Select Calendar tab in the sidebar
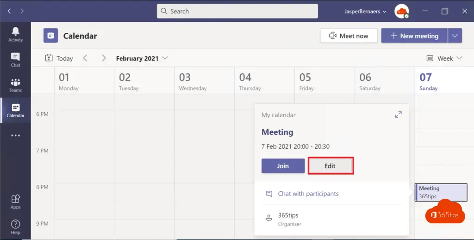The height and width of the screenshot is (240, 474). tap(15, 110)
